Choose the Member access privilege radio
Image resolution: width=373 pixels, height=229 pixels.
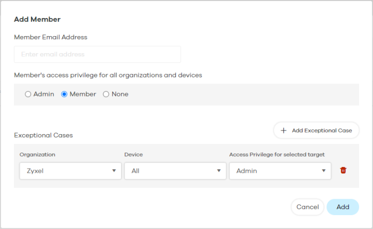[65, 94]
